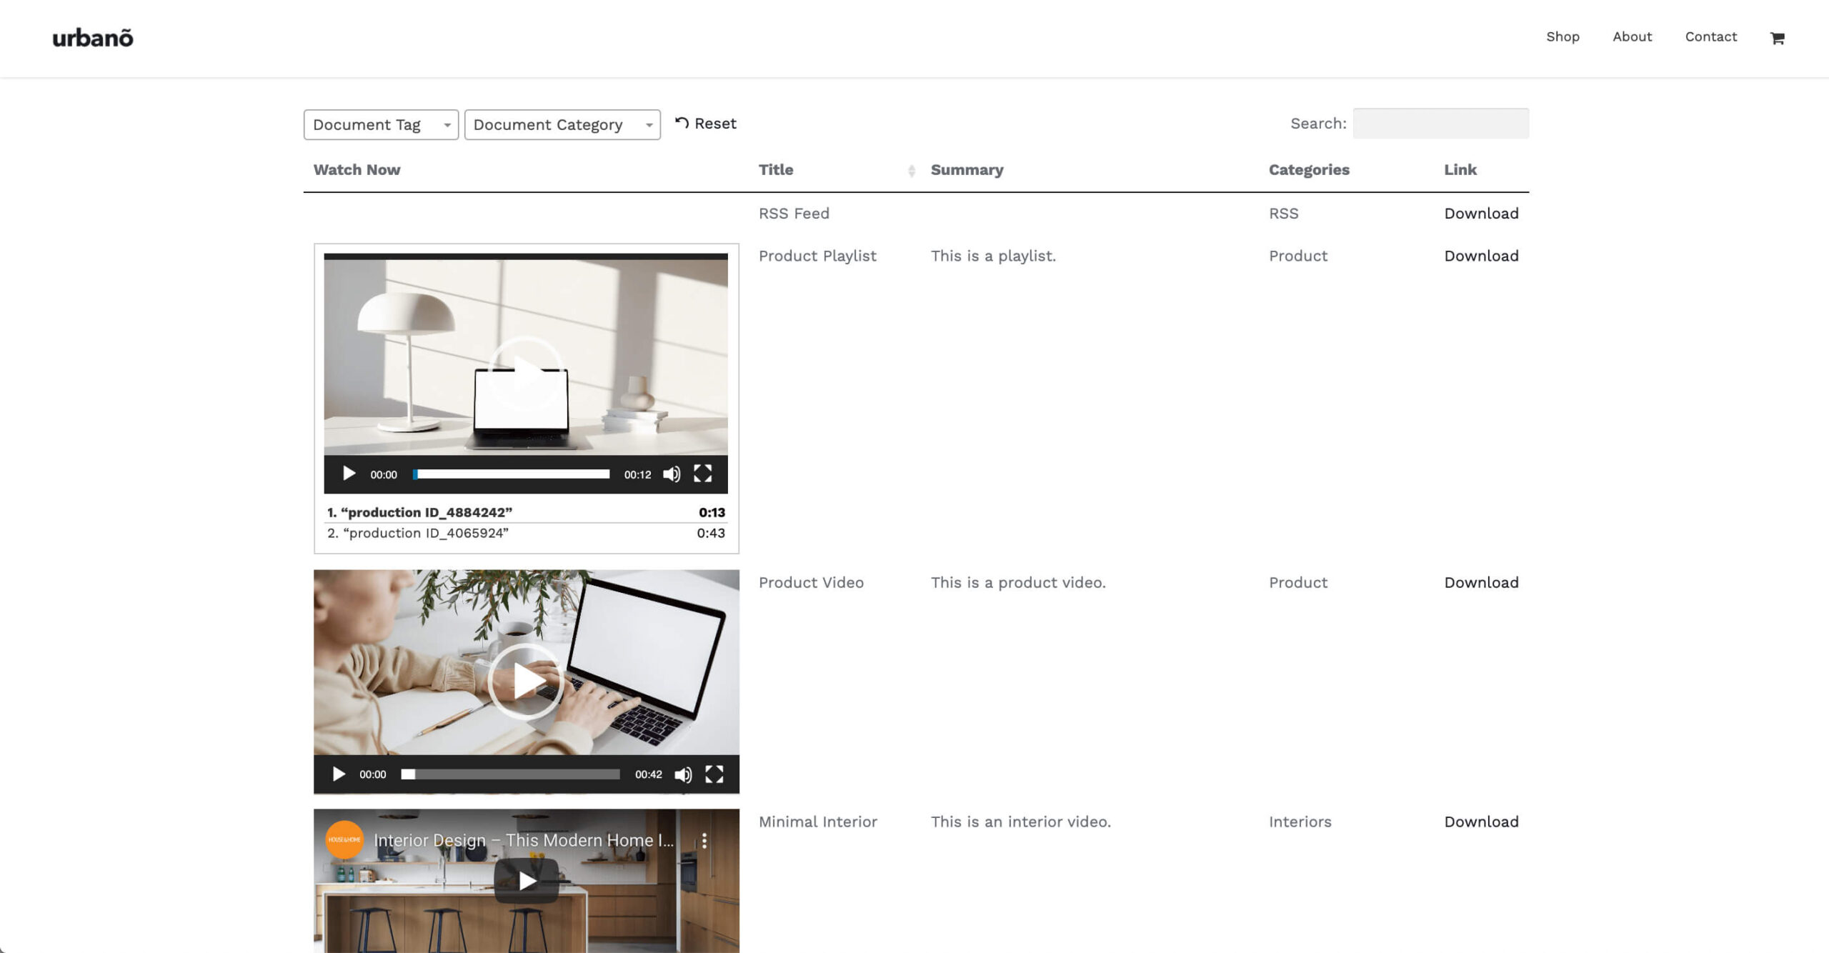Screen dimensions: 1829x953
Task: Play the Product Video from control bar
Action: coord(339,774)
